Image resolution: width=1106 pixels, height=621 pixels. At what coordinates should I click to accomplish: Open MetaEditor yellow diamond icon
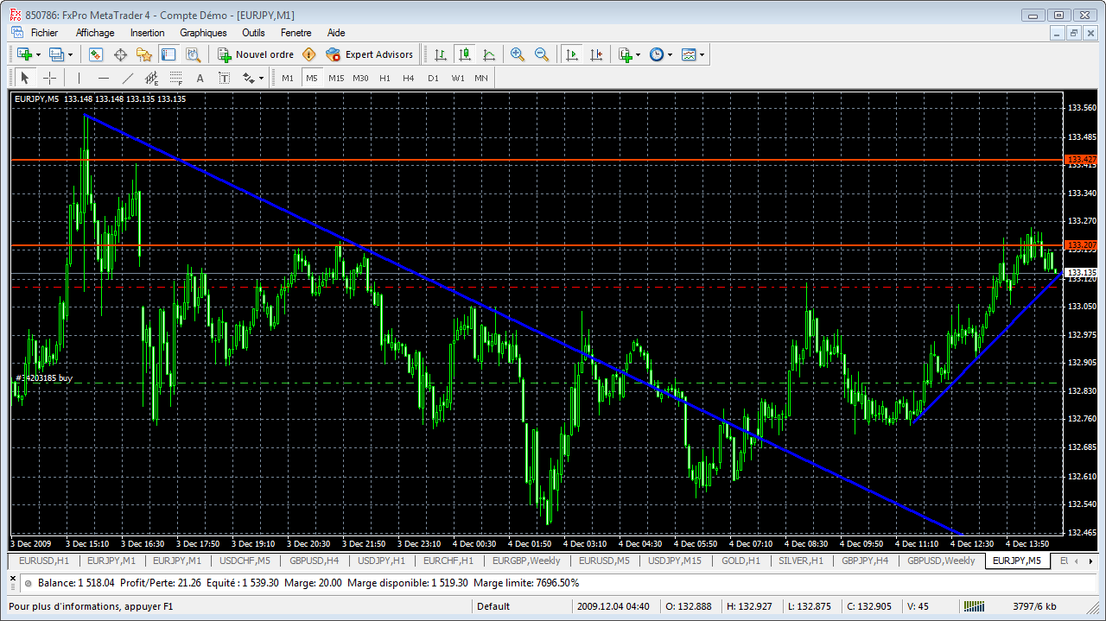[309, 54]
